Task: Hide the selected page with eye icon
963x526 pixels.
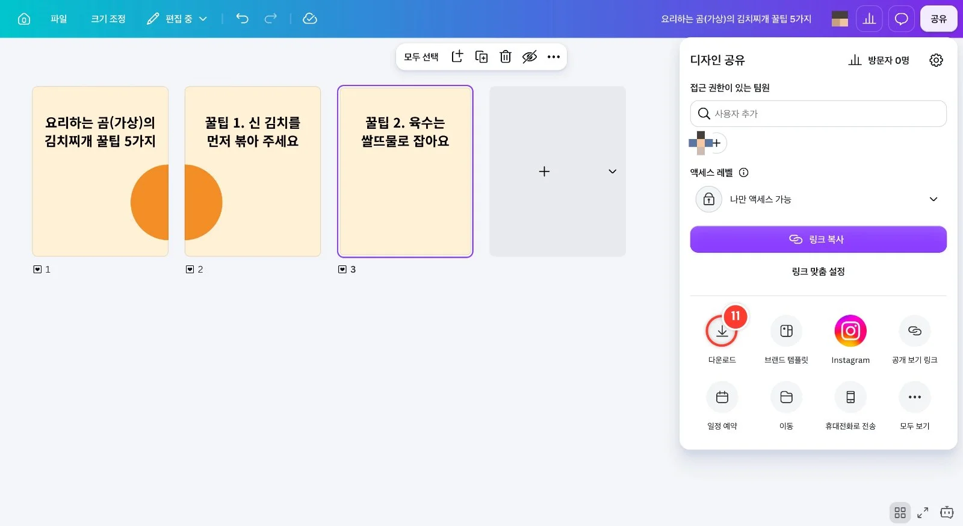Action: tap(530, 57)
